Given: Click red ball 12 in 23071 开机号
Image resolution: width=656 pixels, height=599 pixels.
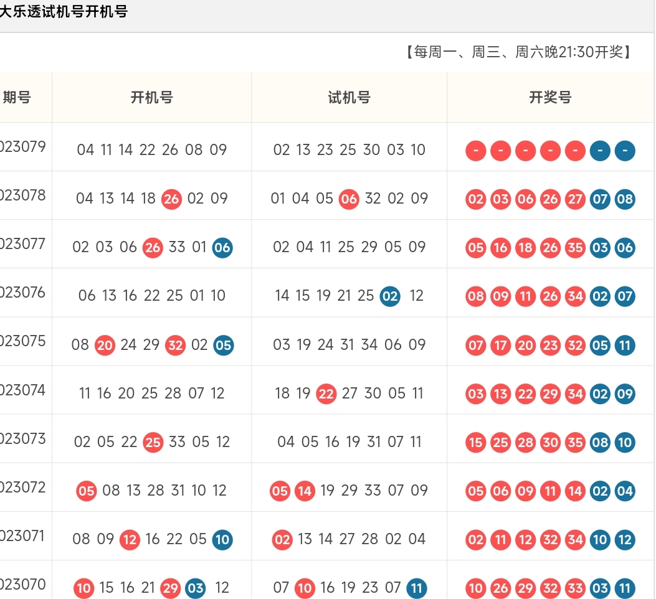Looking at the screenshot, I should pos(130,540).
